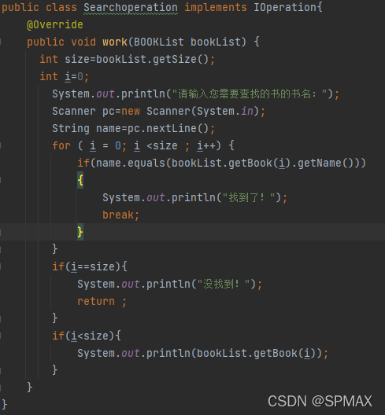Click System.in inside the Scanner constructor
The height and width of the screenshot is (415, 385).
225,111
